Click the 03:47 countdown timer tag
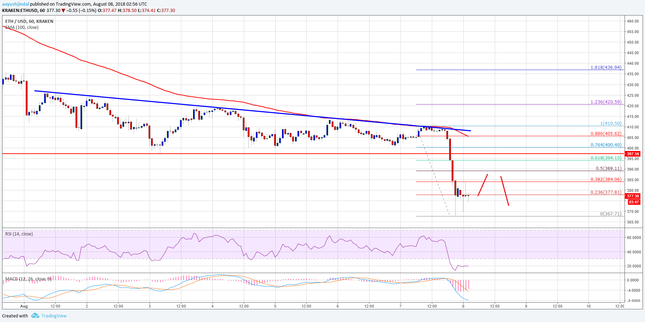Image resolution: width=645 pixels, height=322 pixels. 634,202
